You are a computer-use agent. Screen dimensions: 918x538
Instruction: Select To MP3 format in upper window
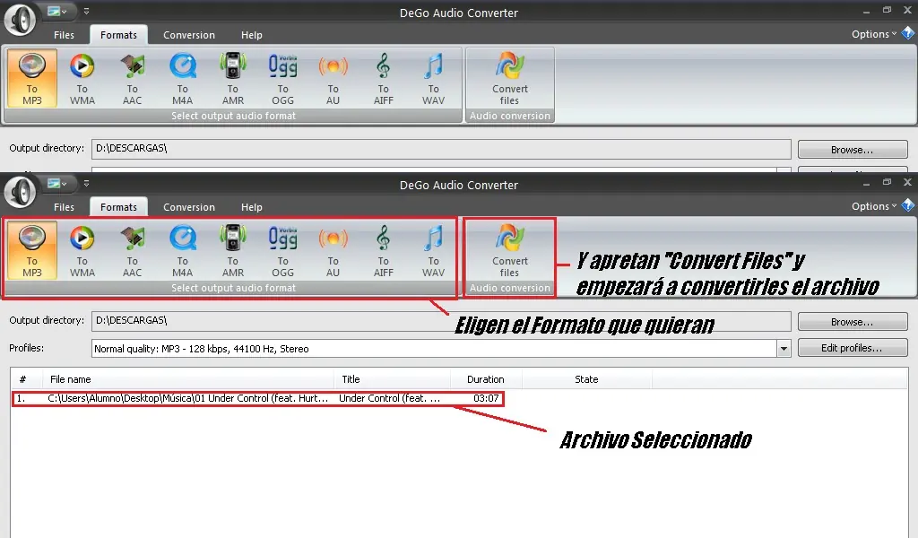(x=32, y=78)
